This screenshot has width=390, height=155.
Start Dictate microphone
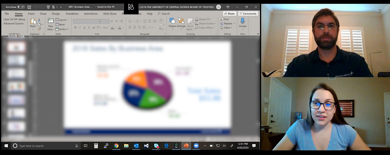242,23
